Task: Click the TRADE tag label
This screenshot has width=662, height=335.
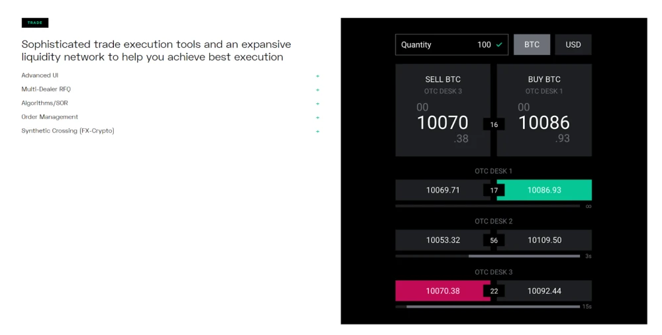Action: (x=35, y=23)
